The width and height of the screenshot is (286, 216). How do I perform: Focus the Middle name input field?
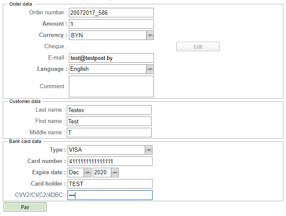pyautogui.click(x=109, y=133)
